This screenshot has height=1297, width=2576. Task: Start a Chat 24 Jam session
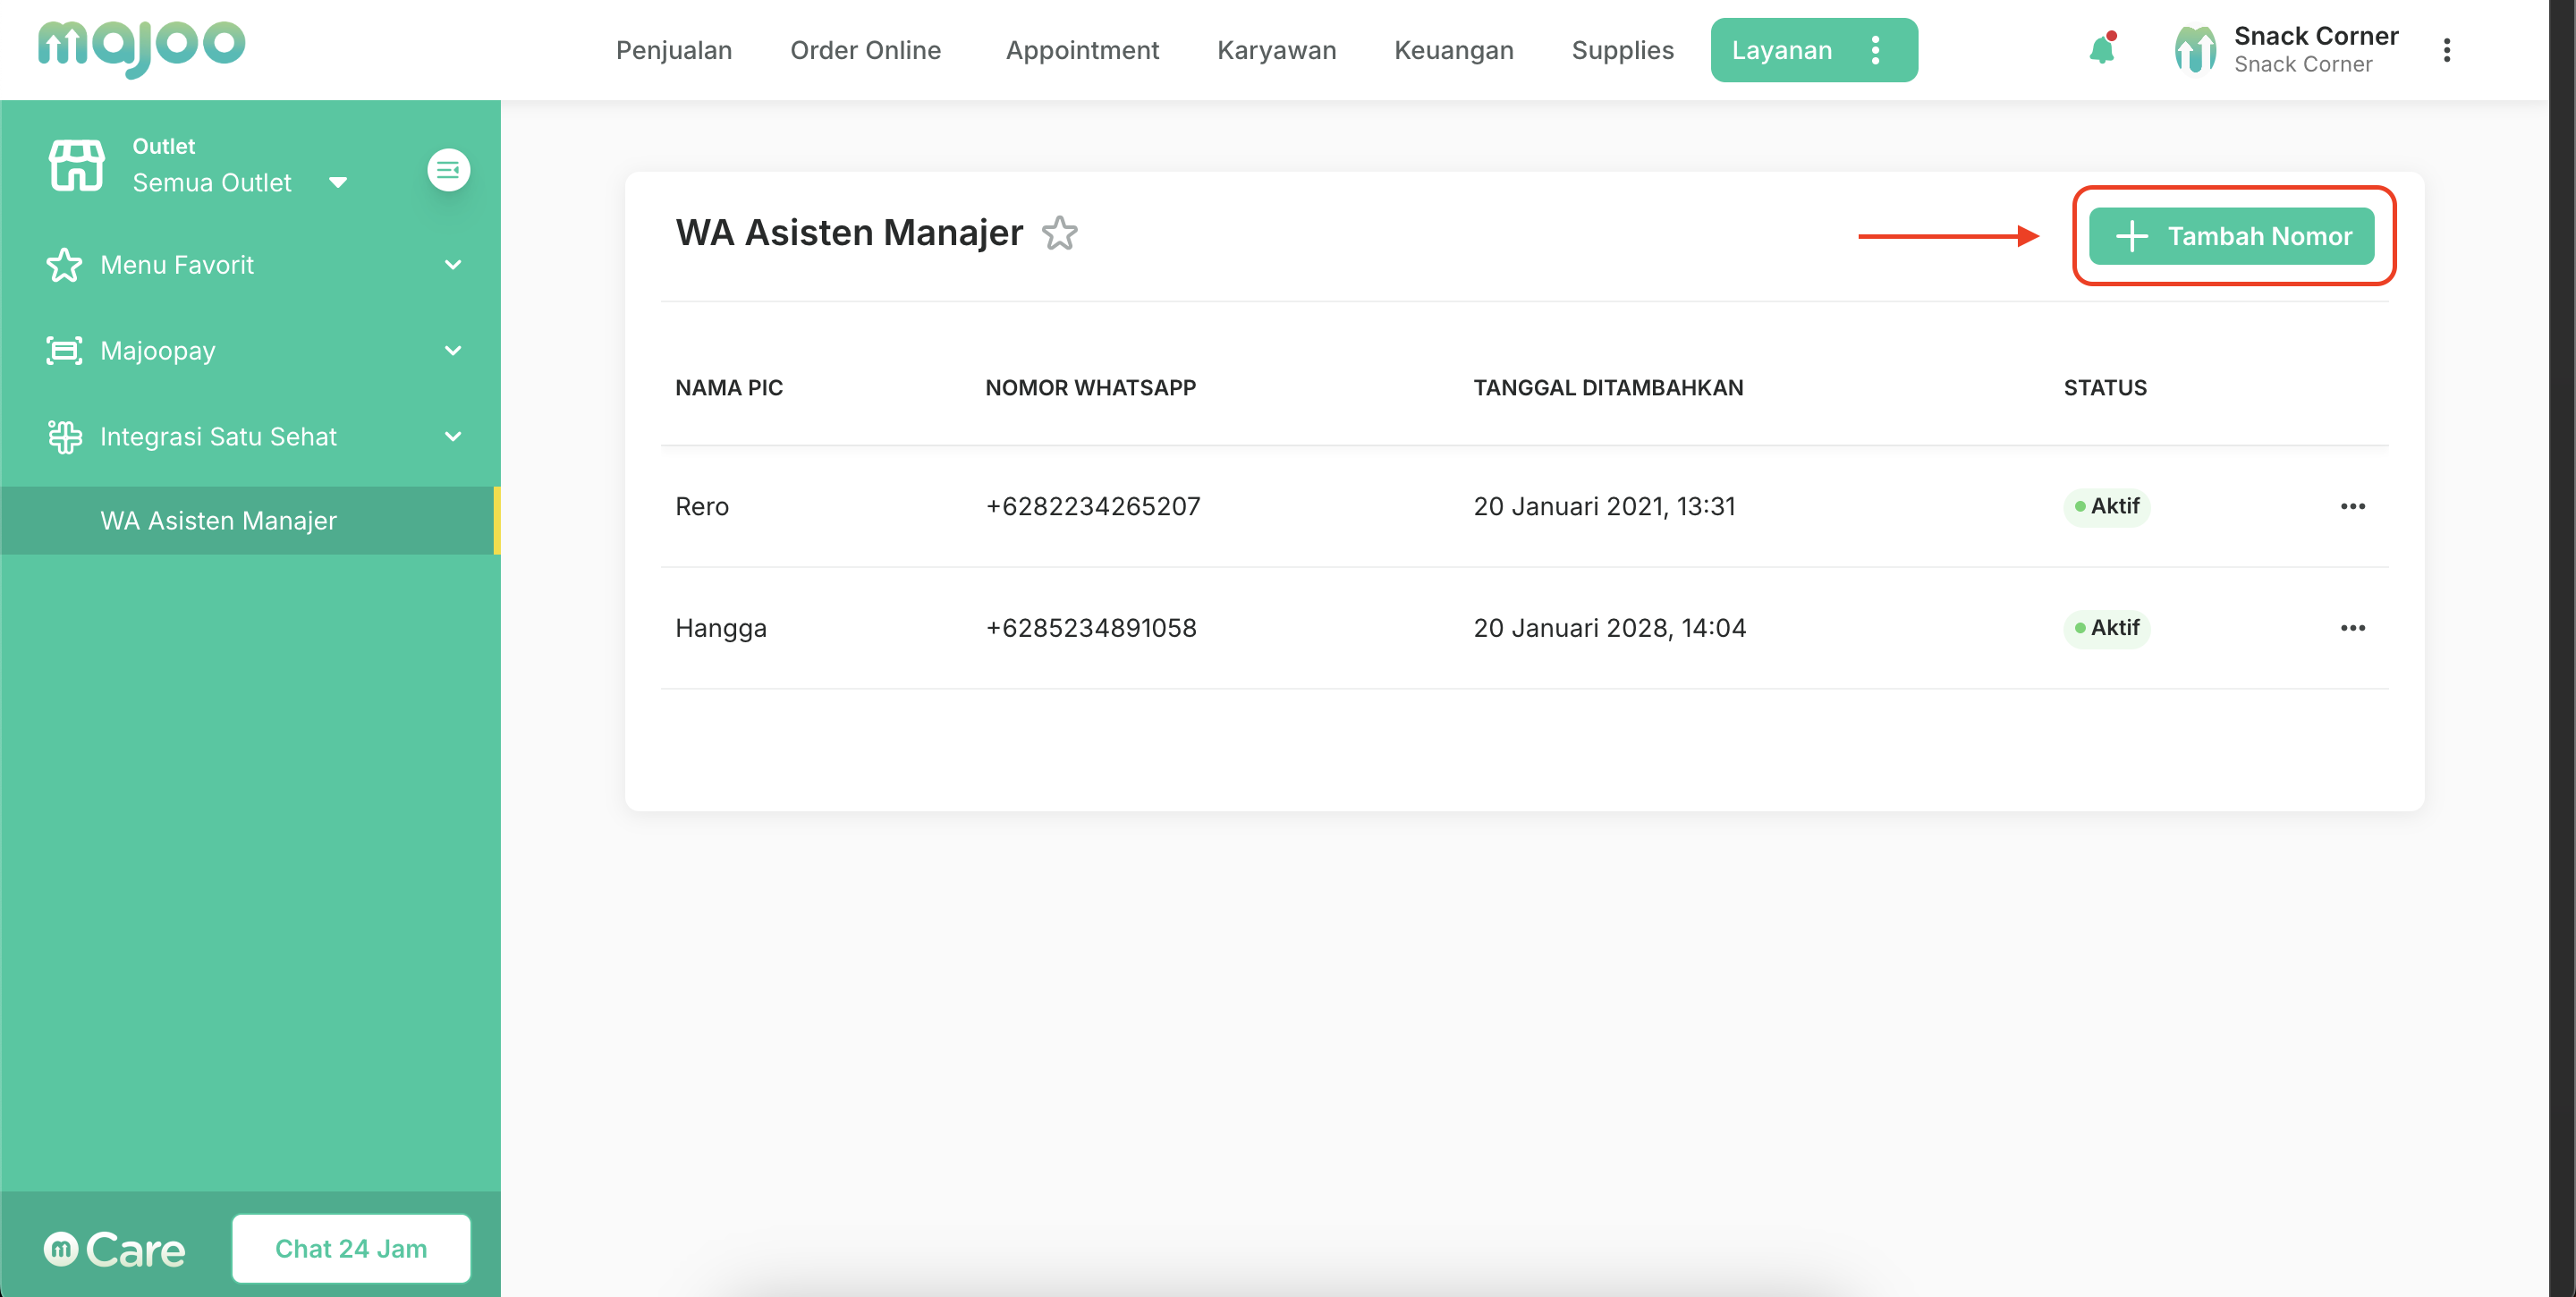351,1249
